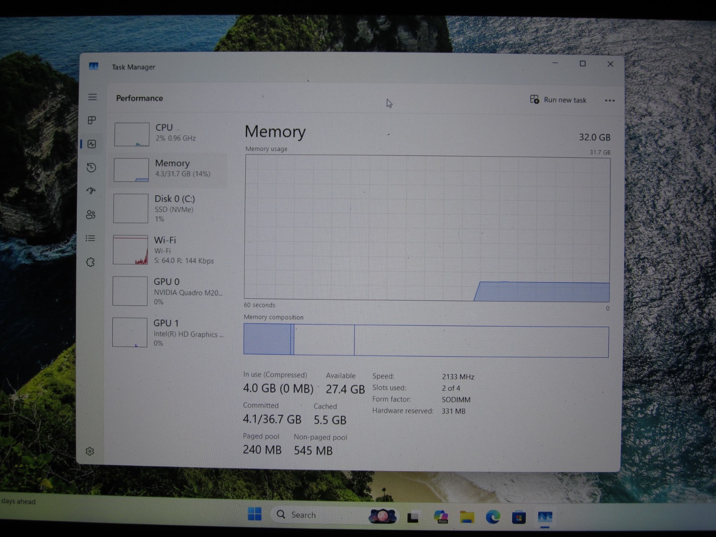Open the Details page icon
This screenshot has height=537, width=716.
[90, 238]
